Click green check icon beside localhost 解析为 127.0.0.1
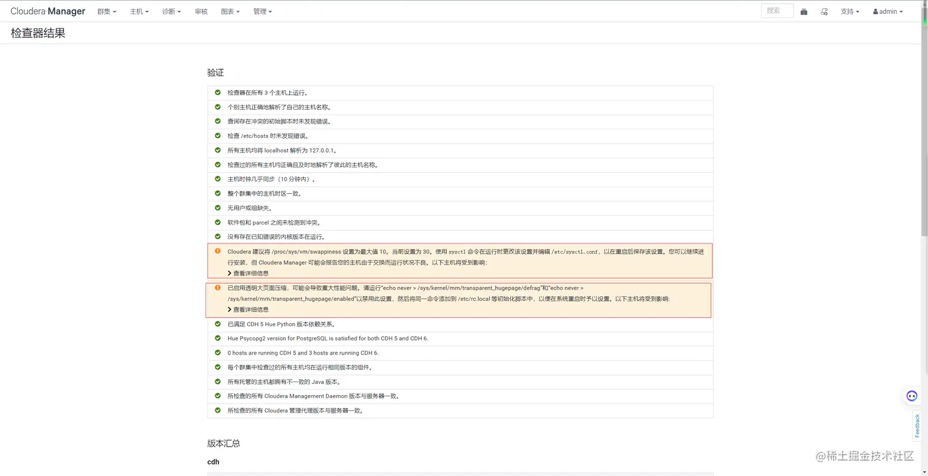The image size is (928, 476). (x=217, y=150)
